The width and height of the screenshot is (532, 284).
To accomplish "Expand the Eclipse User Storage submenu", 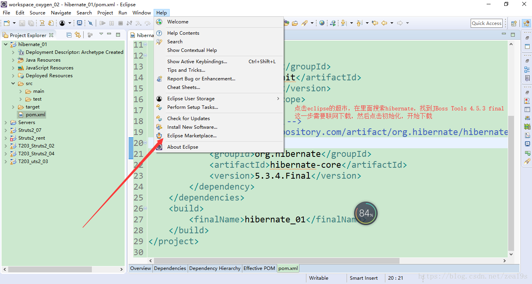I will point(219,99).
